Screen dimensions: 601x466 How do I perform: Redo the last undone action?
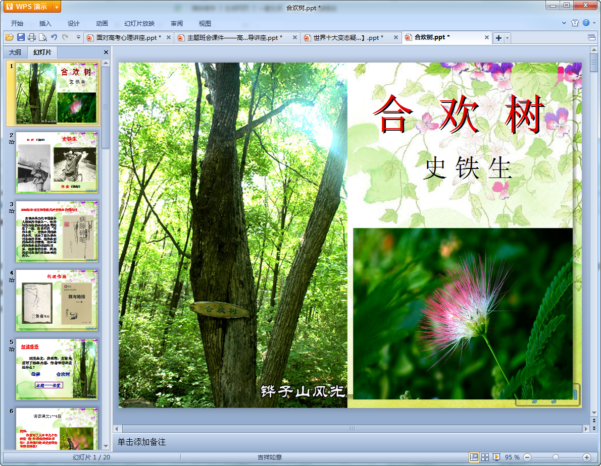(65, 37)
